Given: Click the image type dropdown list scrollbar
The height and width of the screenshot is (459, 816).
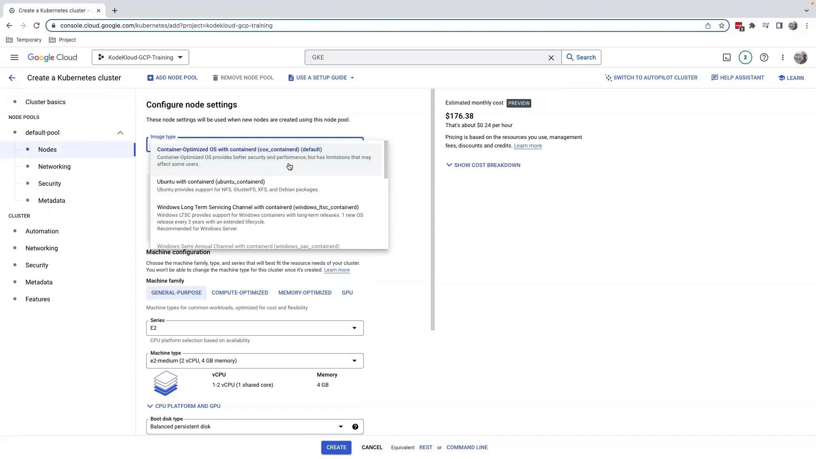Looking at the screenshot, I should coord(386,160).
